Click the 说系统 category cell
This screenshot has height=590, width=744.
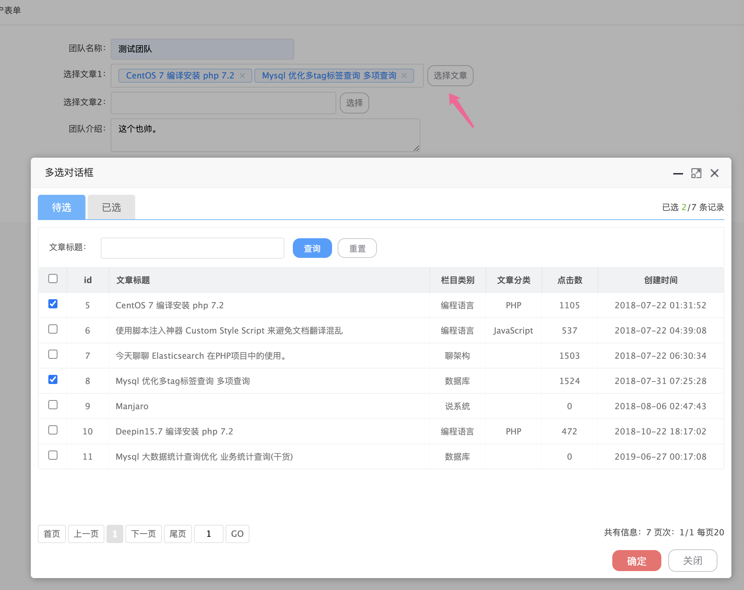pyautogui.click(x=457, y=406)
